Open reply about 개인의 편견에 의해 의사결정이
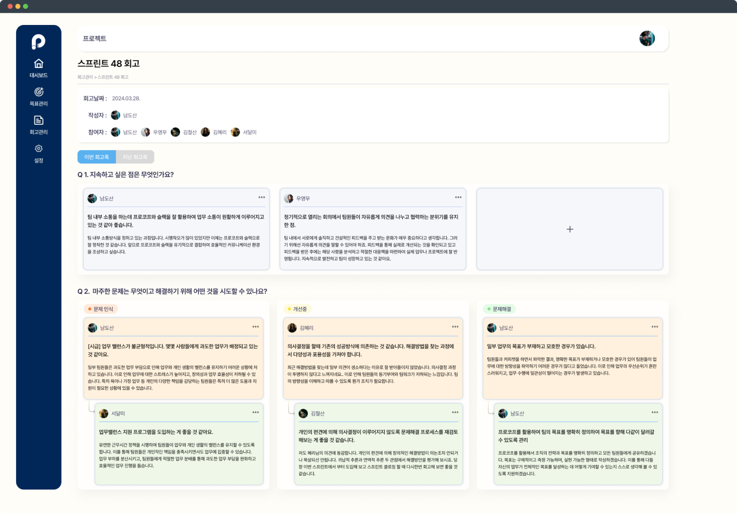This screenshot has height=513, width=737. 378,444
